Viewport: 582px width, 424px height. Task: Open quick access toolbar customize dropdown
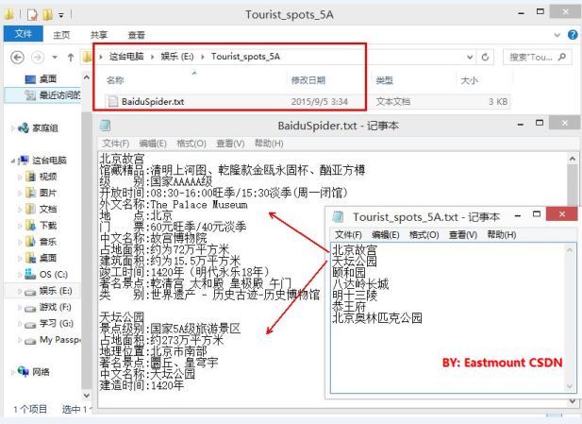coord(61,15)
